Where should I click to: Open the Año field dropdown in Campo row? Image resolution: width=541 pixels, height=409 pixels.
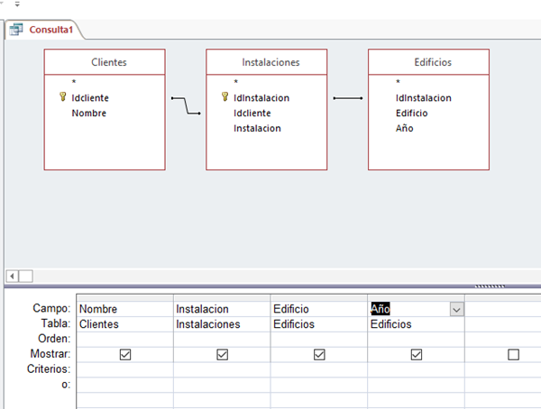tap(457, 309)
